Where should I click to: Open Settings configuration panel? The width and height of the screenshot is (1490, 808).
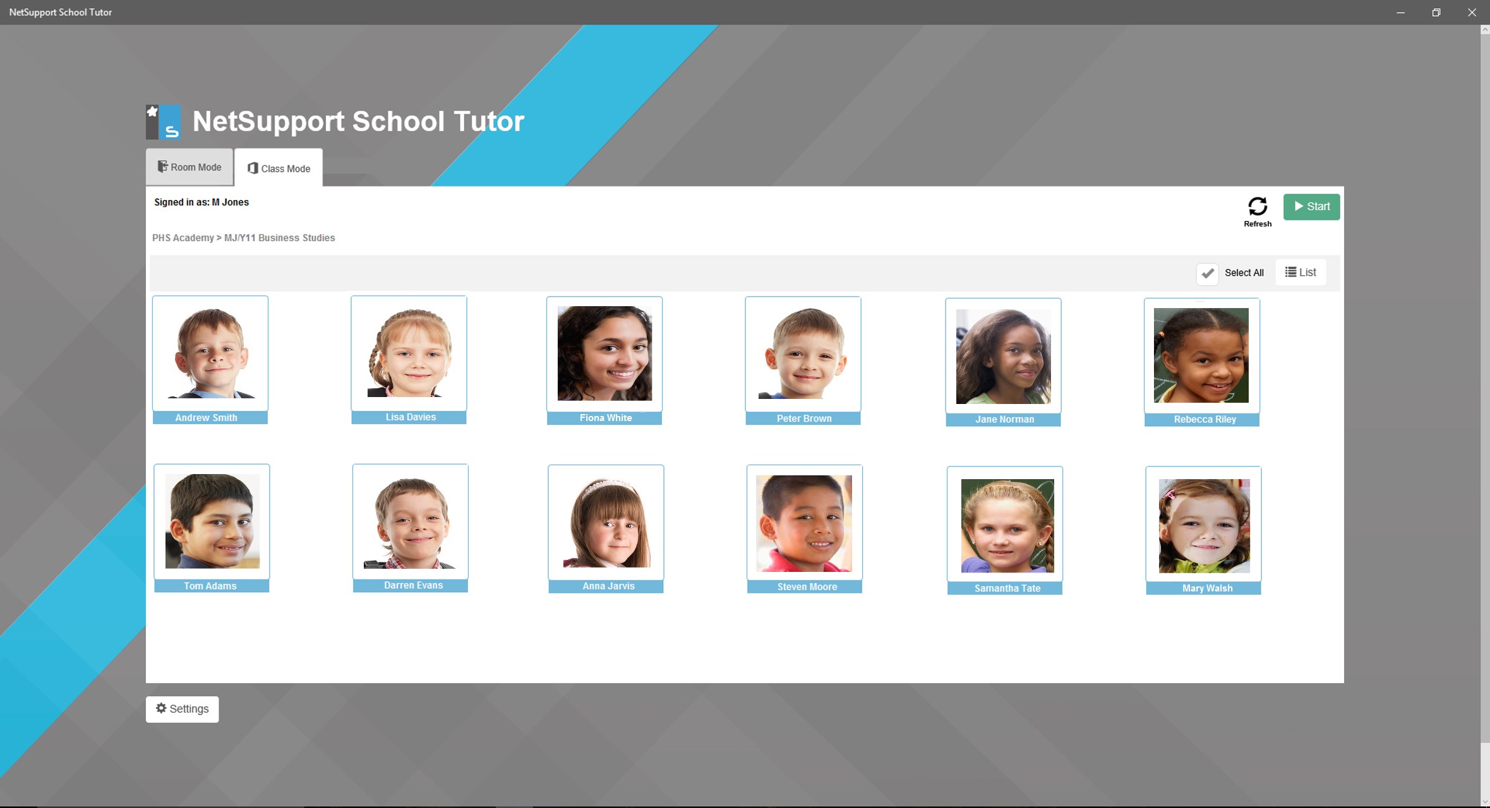[182, 708]
